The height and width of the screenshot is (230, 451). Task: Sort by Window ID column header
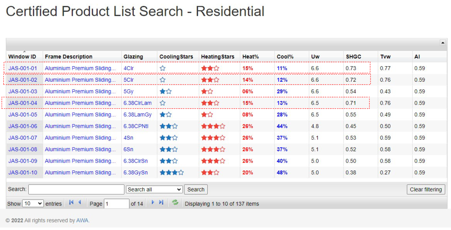tap(22, 57)
